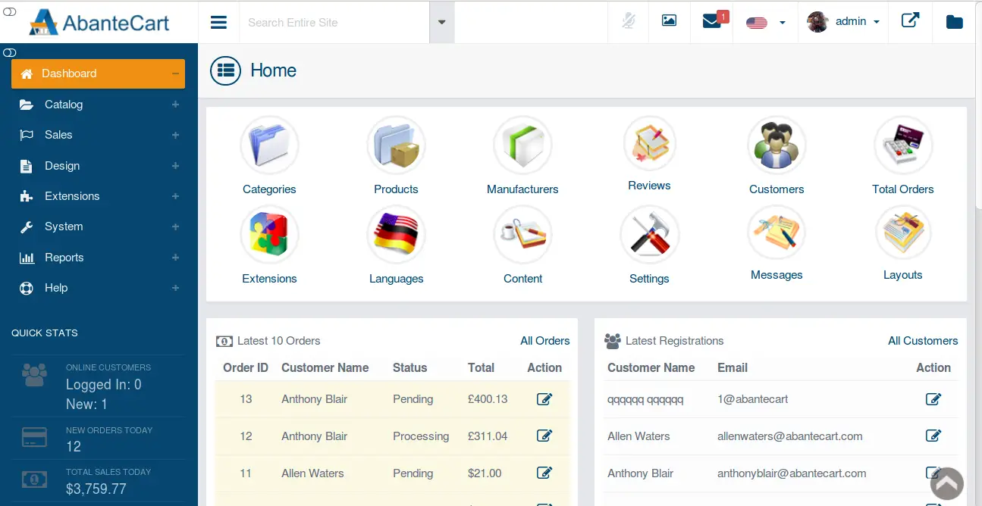Image resolution: width=982 pixels, height=506 pixels.
Task: Select the Dashboard sidebar item
Action: pos(99,73)
